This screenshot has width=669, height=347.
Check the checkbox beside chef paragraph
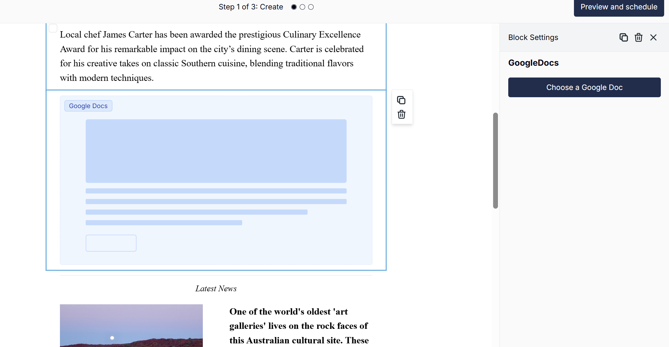click(x=53, y=28)
